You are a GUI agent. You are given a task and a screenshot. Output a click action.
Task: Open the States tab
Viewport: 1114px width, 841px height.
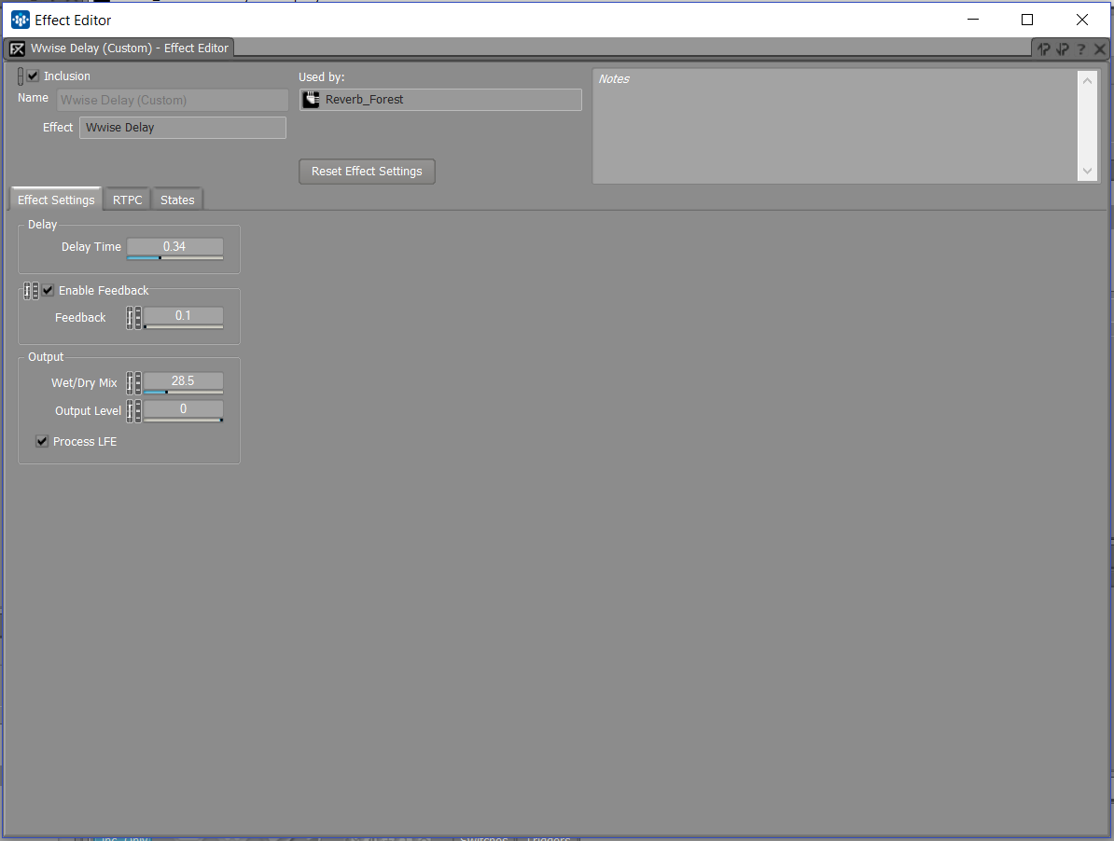pos(177,200)
